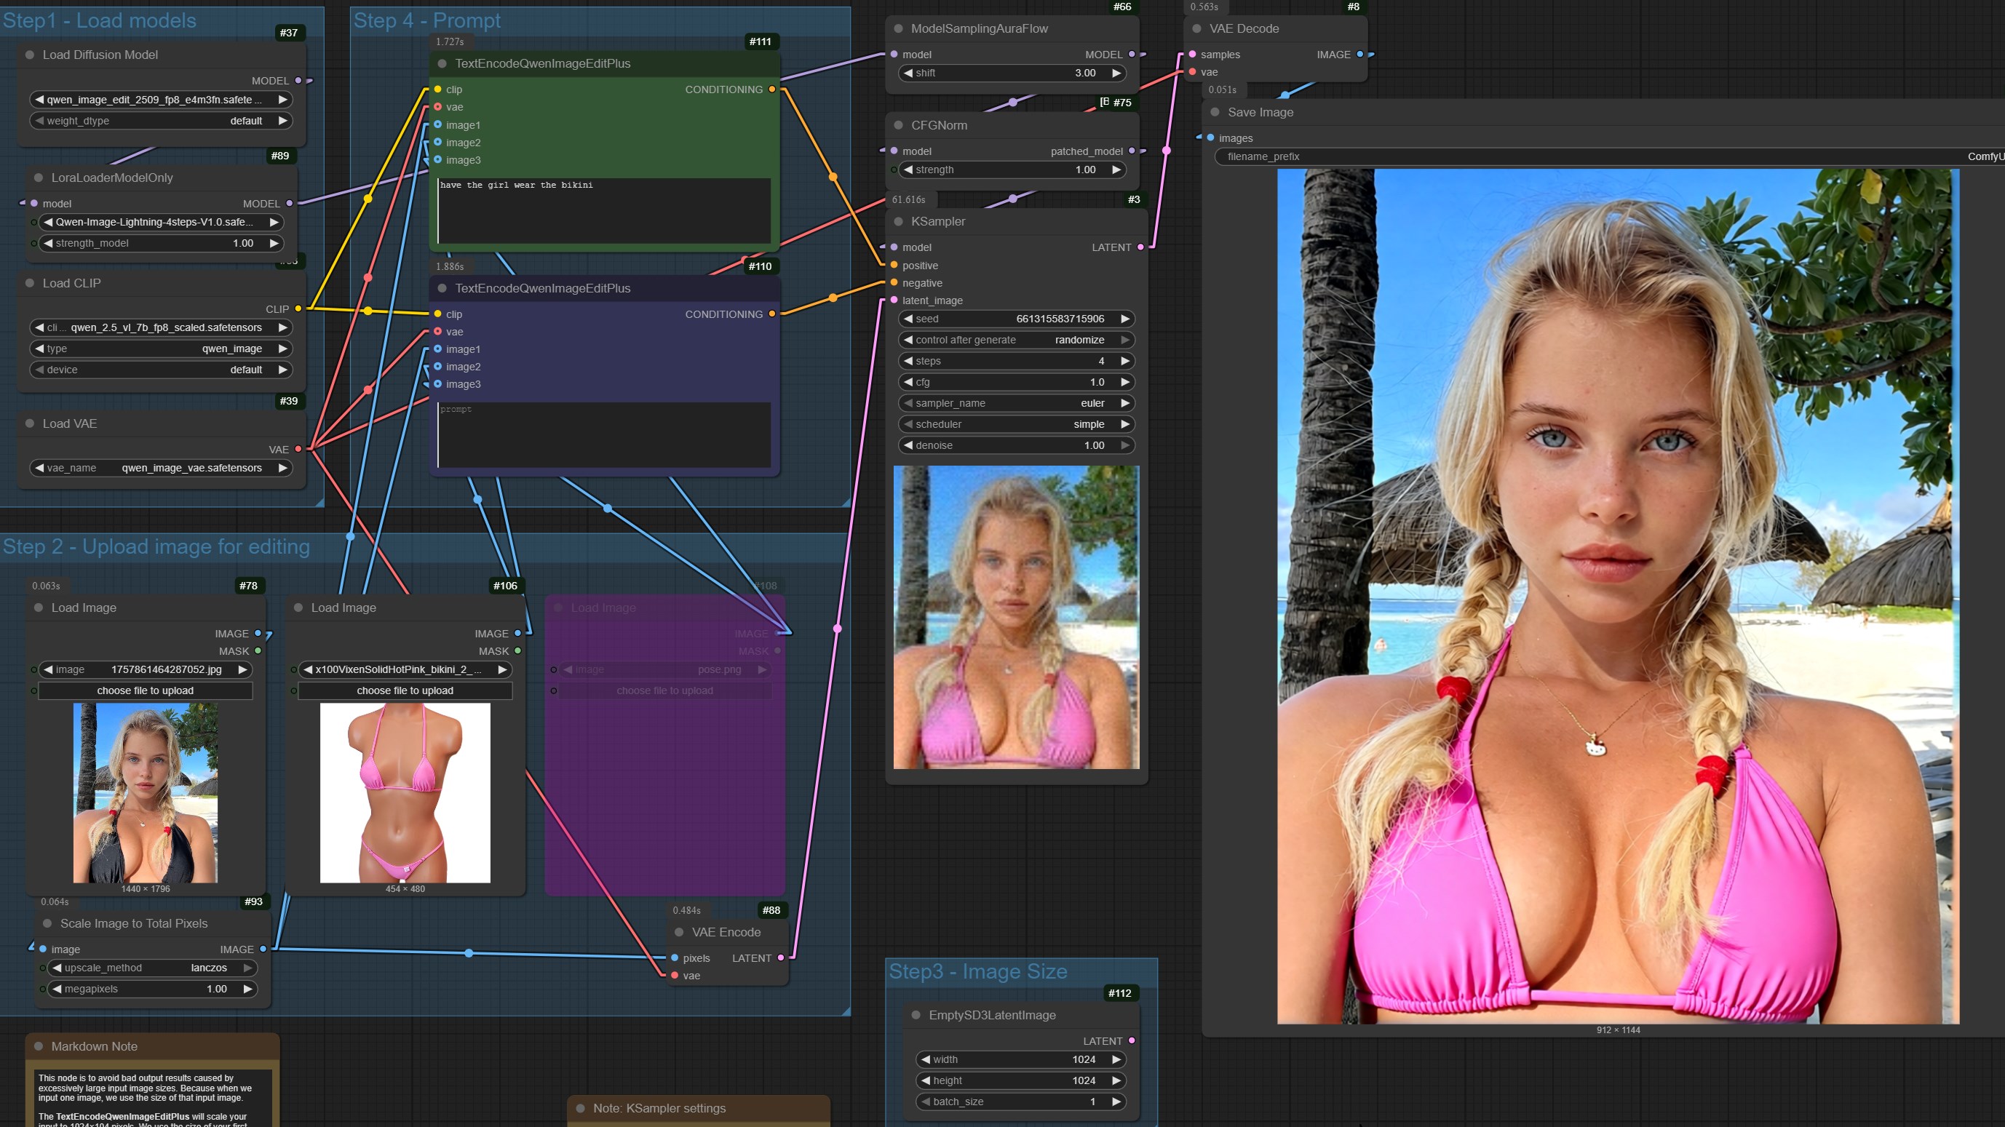Image resolution: width=2005 pixels, height=1127 pixels.
Task: Collapse the purple TextEncodeQwenImageEditPlus node dot
Action: [x=442, y=288]
